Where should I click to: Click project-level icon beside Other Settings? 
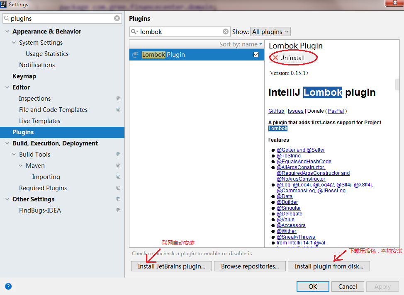[118, 199]
